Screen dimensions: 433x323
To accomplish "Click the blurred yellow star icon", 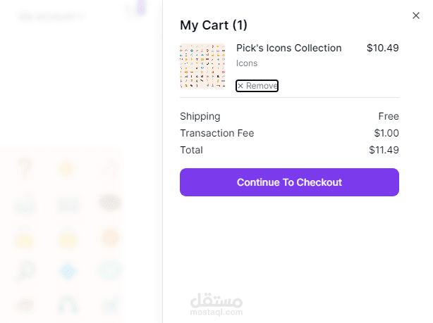I will pos(67,167).
